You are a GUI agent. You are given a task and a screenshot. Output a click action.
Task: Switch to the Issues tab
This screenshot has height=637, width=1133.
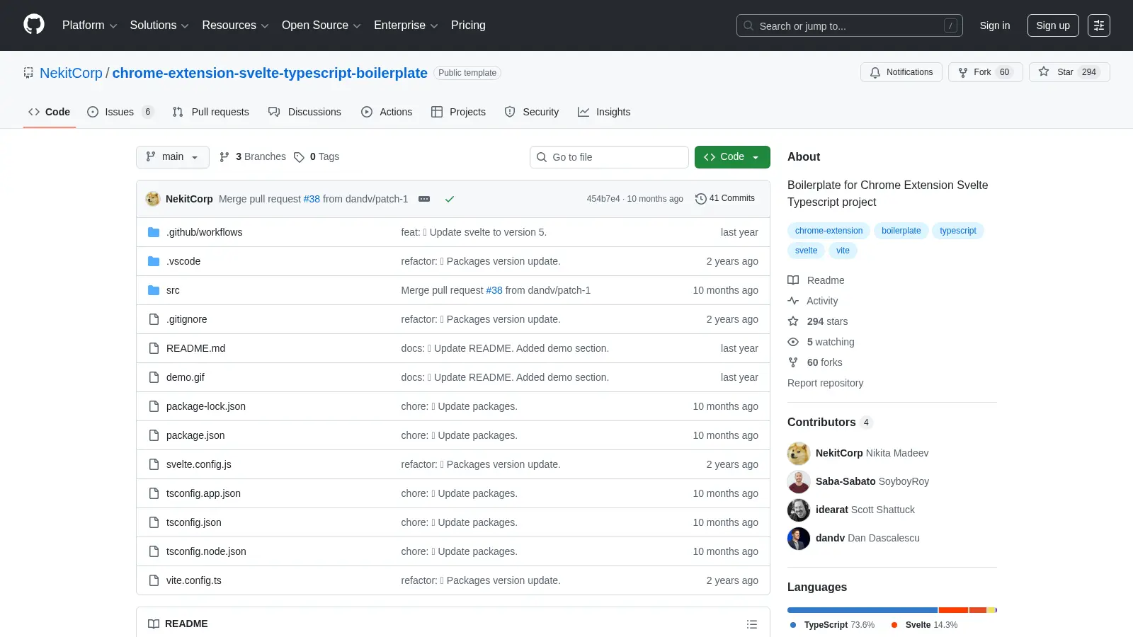120,112
